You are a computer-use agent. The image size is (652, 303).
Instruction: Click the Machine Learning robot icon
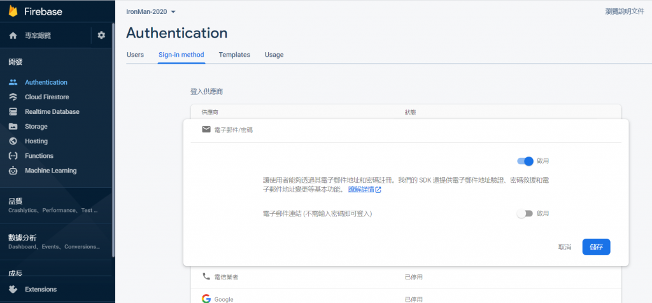[x=13, y=171]
